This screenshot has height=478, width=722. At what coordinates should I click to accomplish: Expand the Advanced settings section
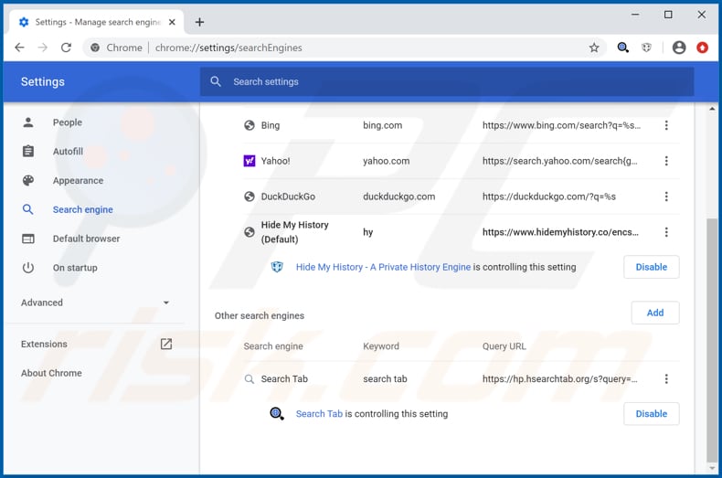click(x=95, y=303)
